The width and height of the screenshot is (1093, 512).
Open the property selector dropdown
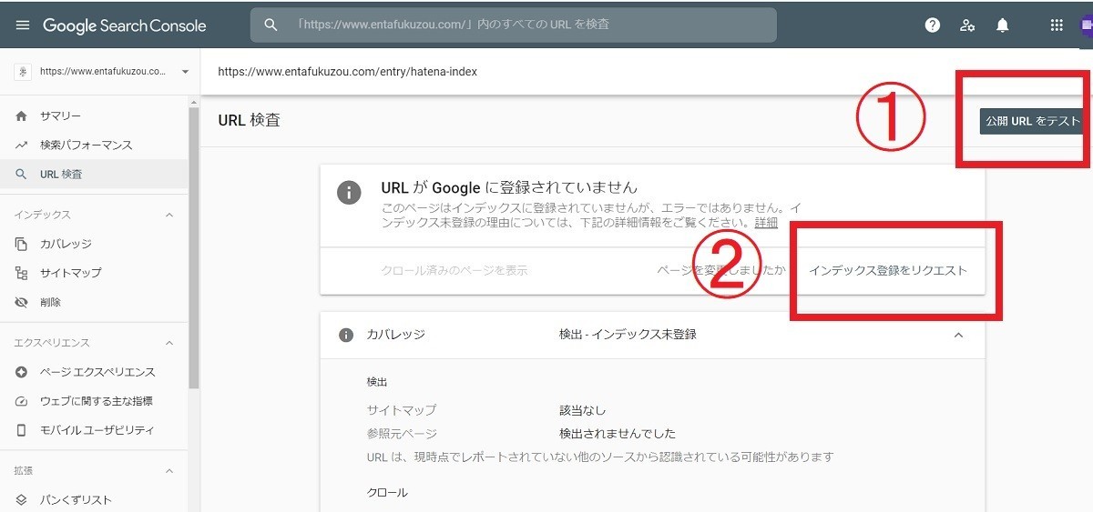click(185, 71)
